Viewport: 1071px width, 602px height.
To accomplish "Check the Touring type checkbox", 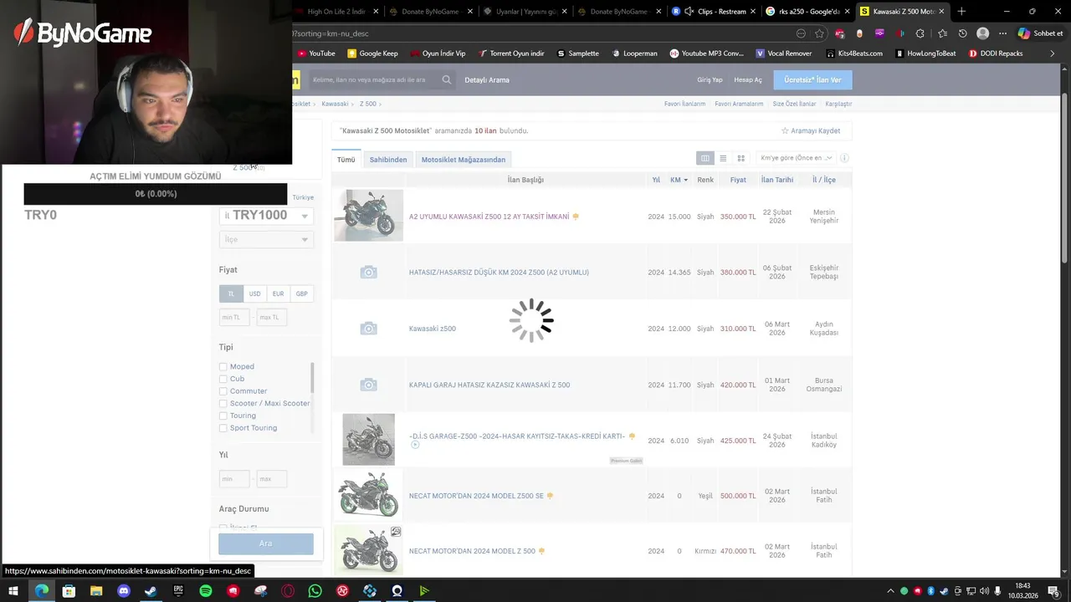I will pyautogui.click(x=223, y=416).
